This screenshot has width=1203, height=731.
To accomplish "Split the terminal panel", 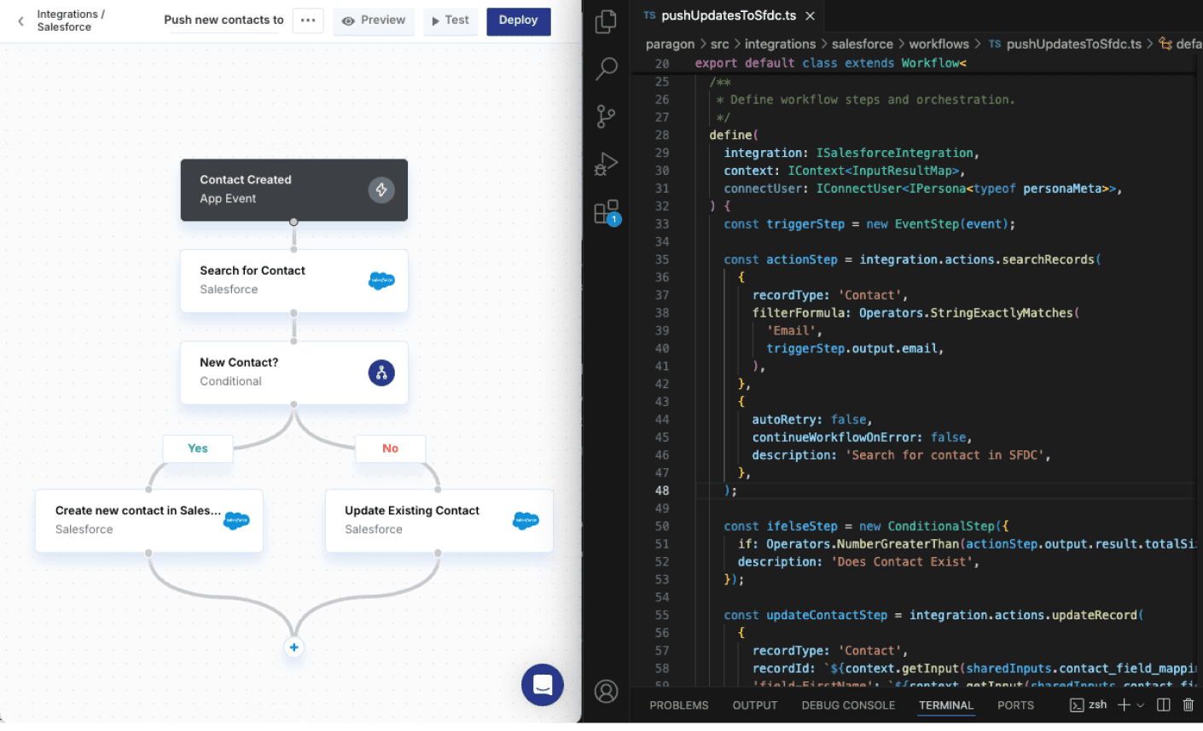I will 1163,705.
